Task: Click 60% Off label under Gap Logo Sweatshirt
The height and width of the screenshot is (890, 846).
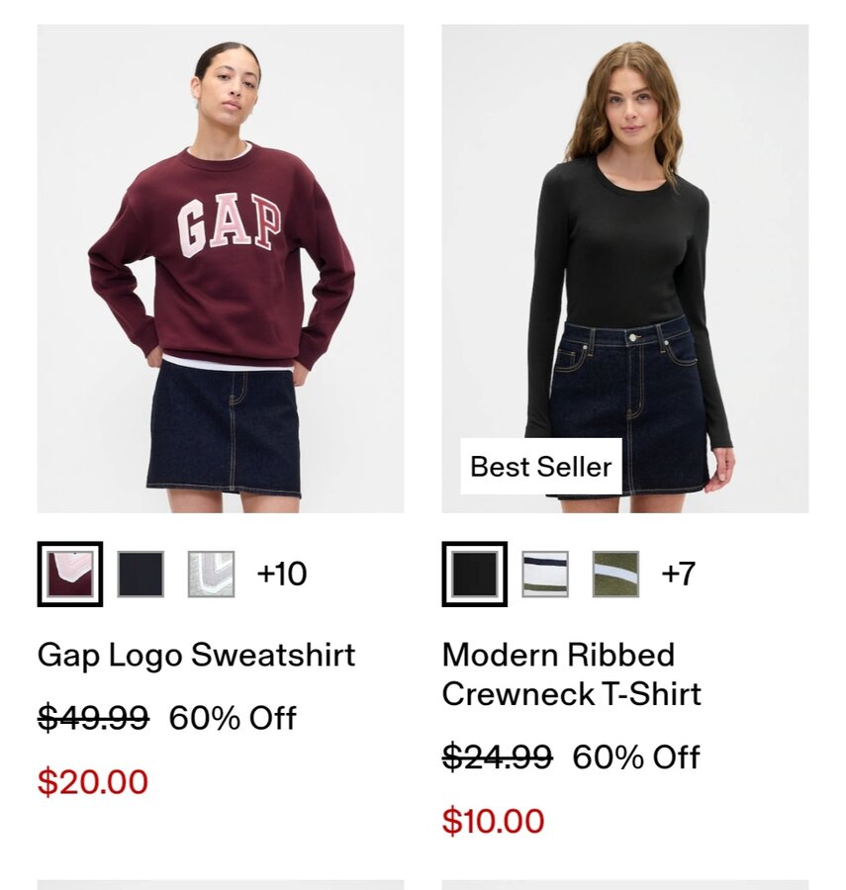Action: coord(233,718)
